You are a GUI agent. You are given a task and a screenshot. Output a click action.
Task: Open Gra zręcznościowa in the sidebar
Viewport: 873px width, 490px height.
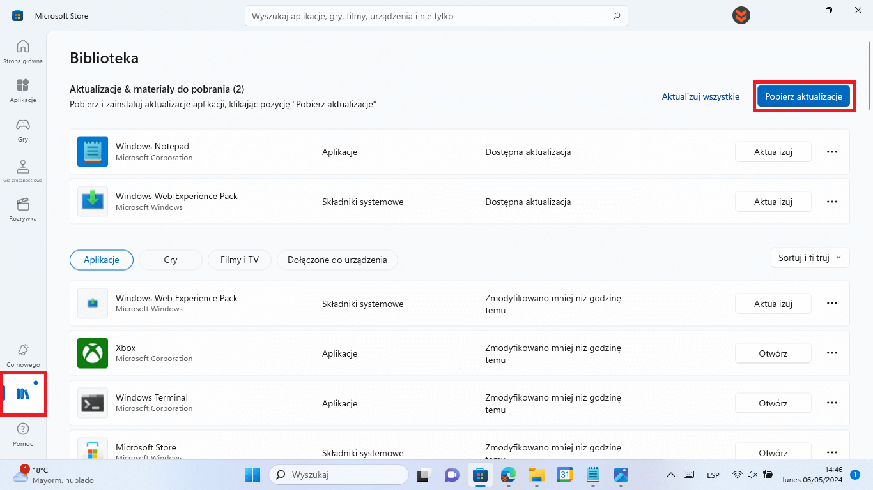(x=23, y=170)
